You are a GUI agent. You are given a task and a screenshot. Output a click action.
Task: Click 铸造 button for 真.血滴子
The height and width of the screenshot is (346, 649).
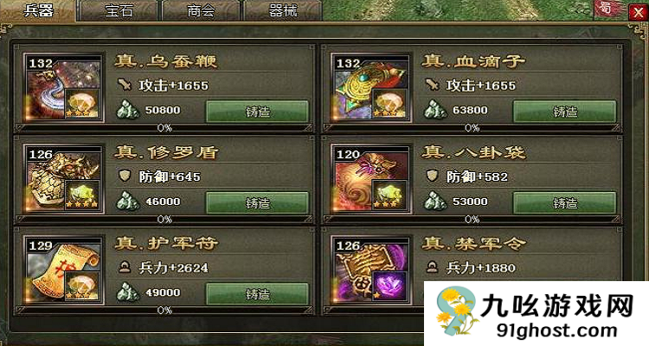[x=564, y=112]
